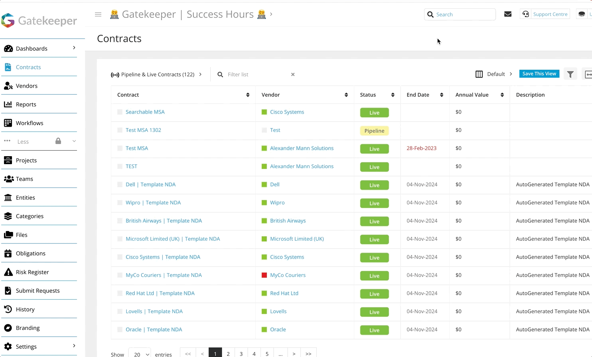Sort by End Date column arrows
This screenshot has height=357, width=592.
tap(442, 95)
